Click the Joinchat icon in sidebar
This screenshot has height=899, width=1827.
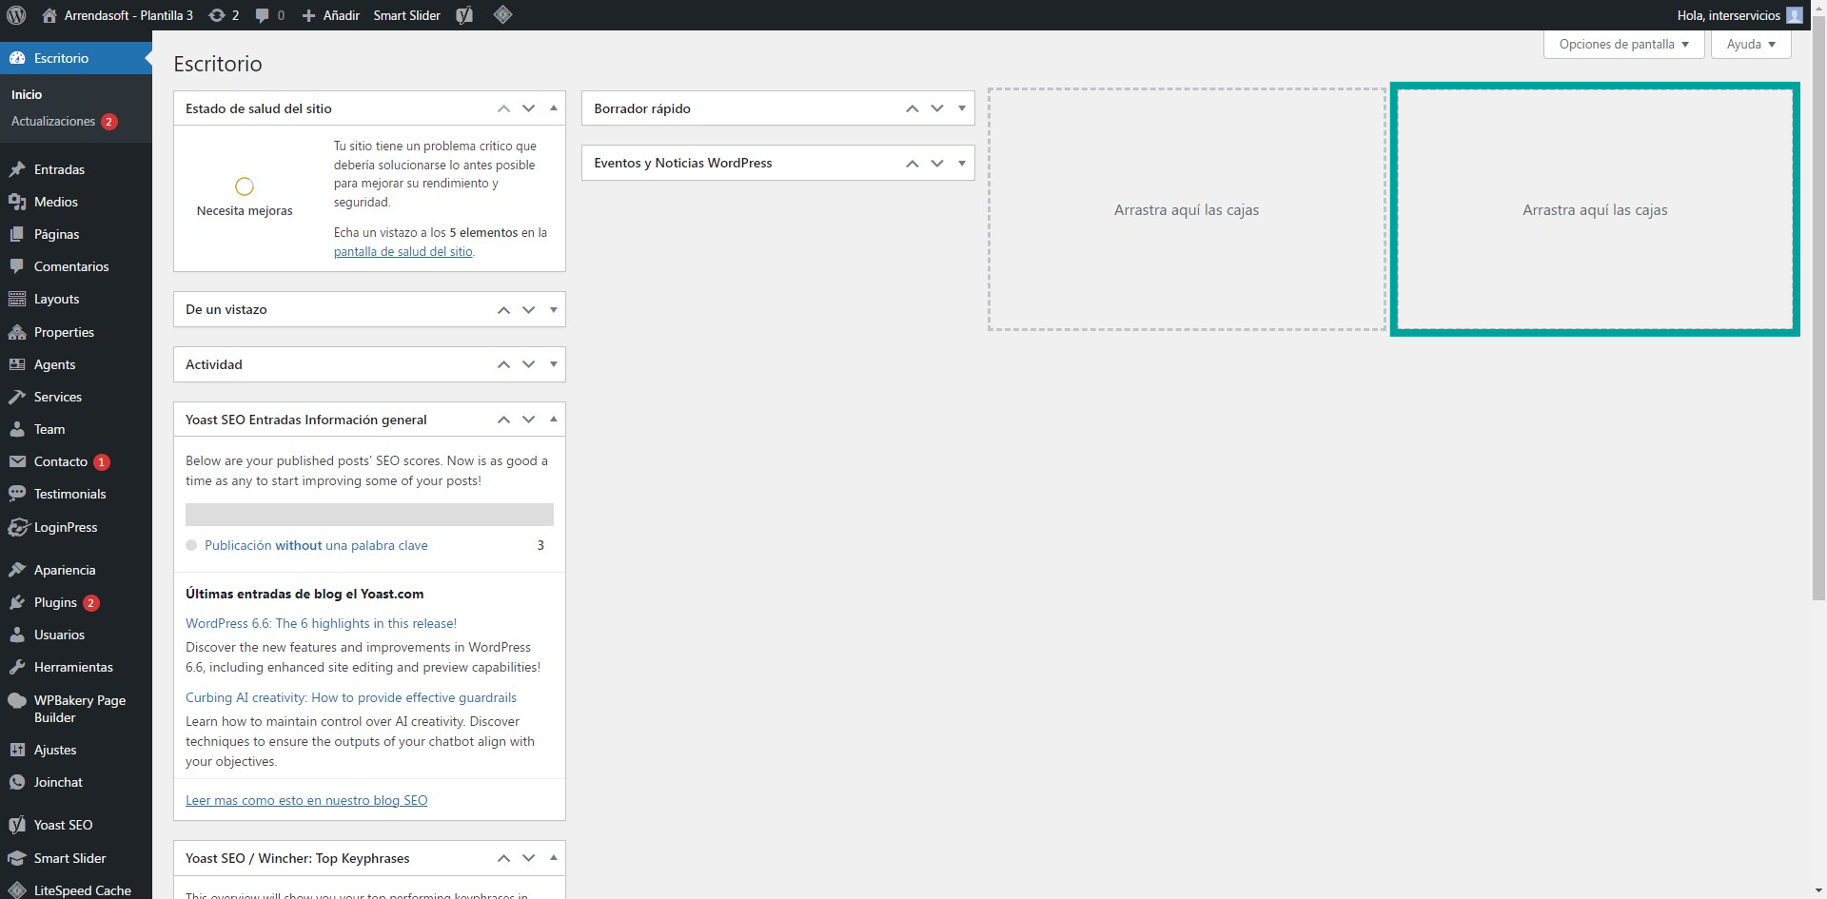17,782
